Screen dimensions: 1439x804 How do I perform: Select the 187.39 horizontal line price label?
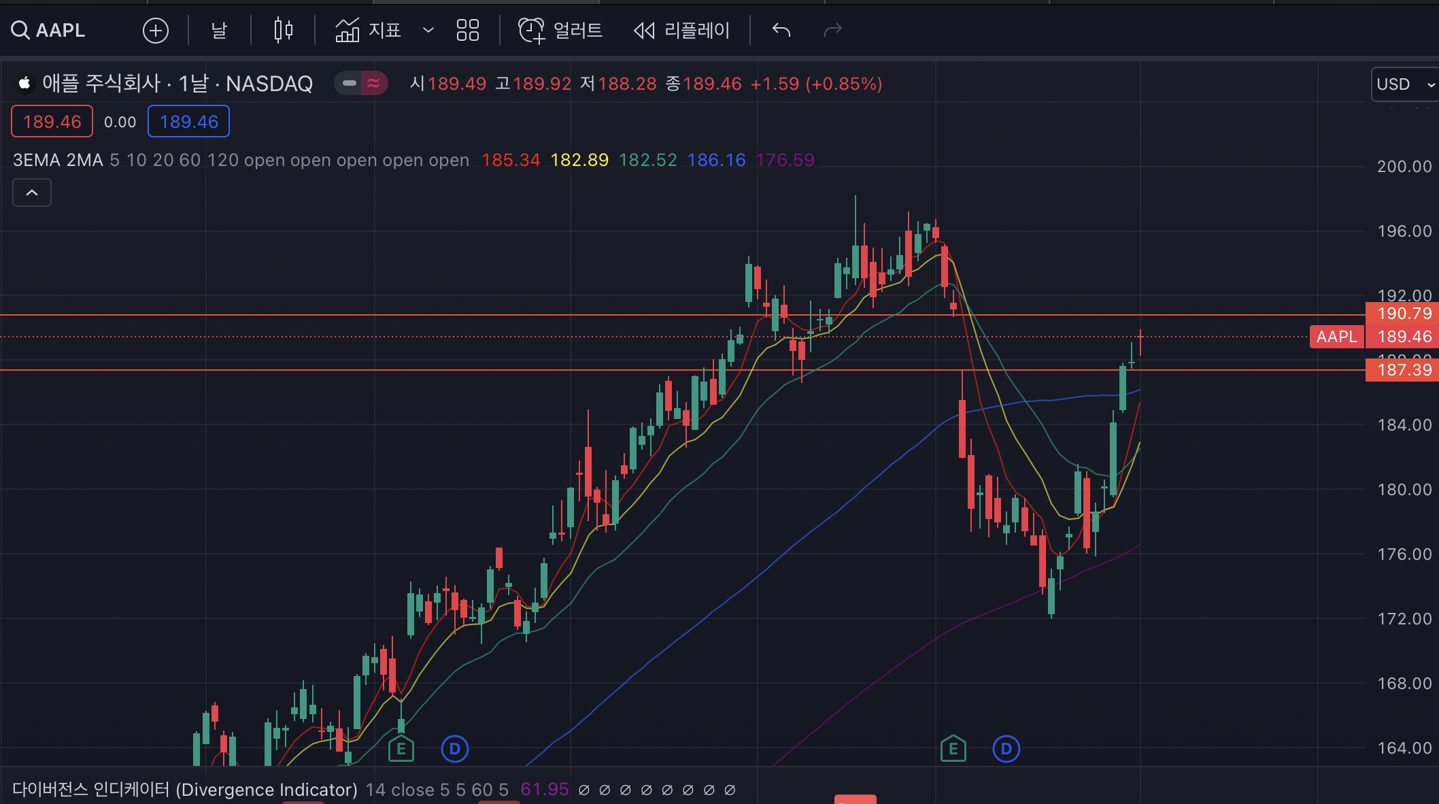pyautogui.click(x=1402, y=370)
